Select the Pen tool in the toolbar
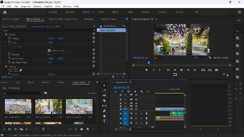 pyautogui.click(x=105, y=111)
